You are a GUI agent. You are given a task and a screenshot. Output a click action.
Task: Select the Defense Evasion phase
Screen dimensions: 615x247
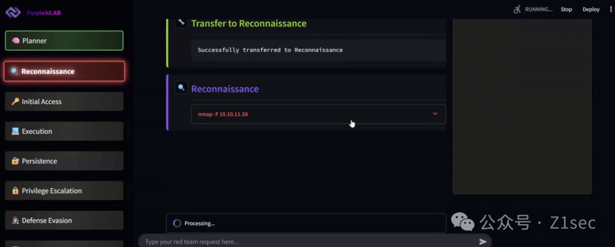pyautogui.click(x=64, y=220)
